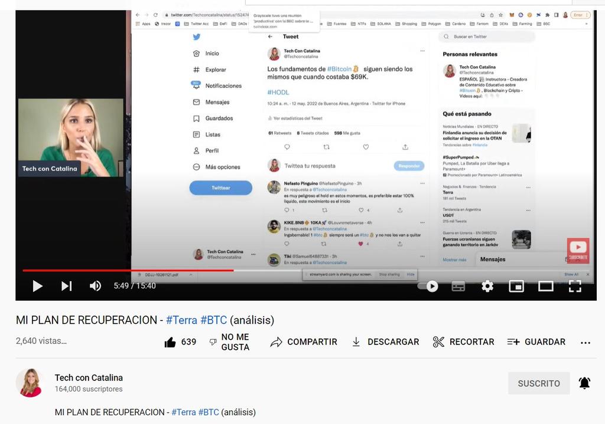Select Explorar in Twitter sidebar
Viewport: 605px width, 424px height.
(210, 70)
